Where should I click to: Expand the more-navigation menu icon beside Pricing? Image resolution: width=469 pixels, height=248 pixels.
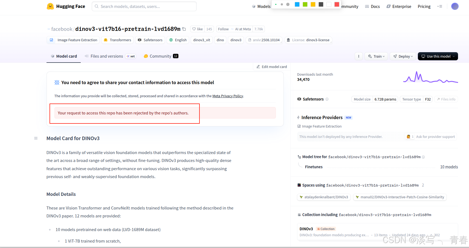440,6
